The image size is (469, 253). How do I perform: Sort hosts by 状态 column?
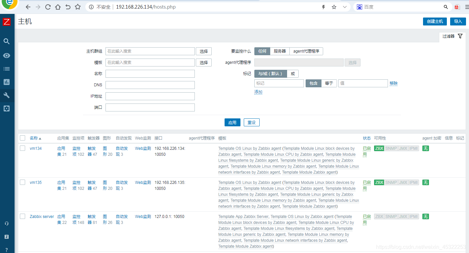pos(367,138)
